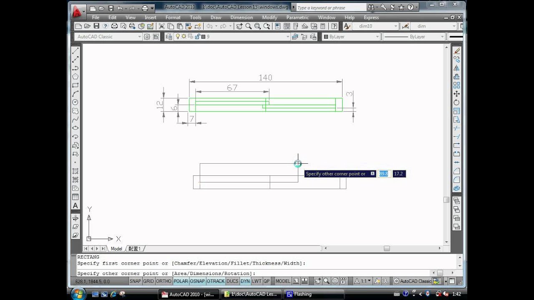Screen dimensions: 534x300
Task: Activate the Pan realtime hand tool
Action: [x=239, y=26]
